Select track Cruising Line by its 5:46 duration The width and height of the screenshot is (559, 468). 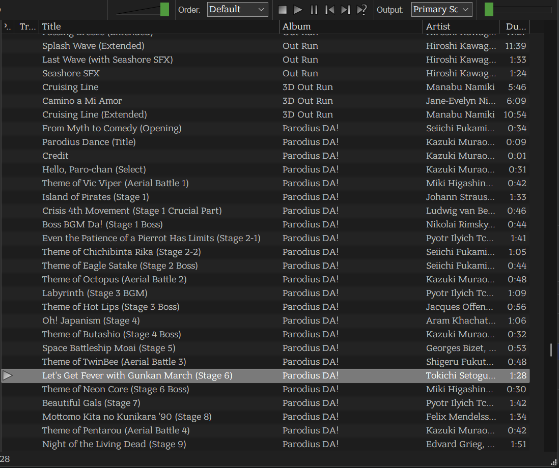pos(517,87)
